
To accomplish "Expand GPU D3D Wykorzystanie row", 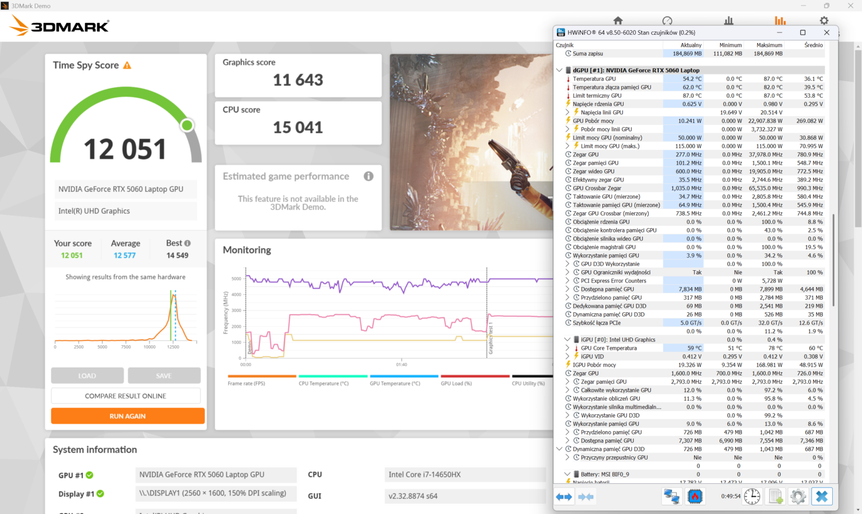I will click(567, 264).
